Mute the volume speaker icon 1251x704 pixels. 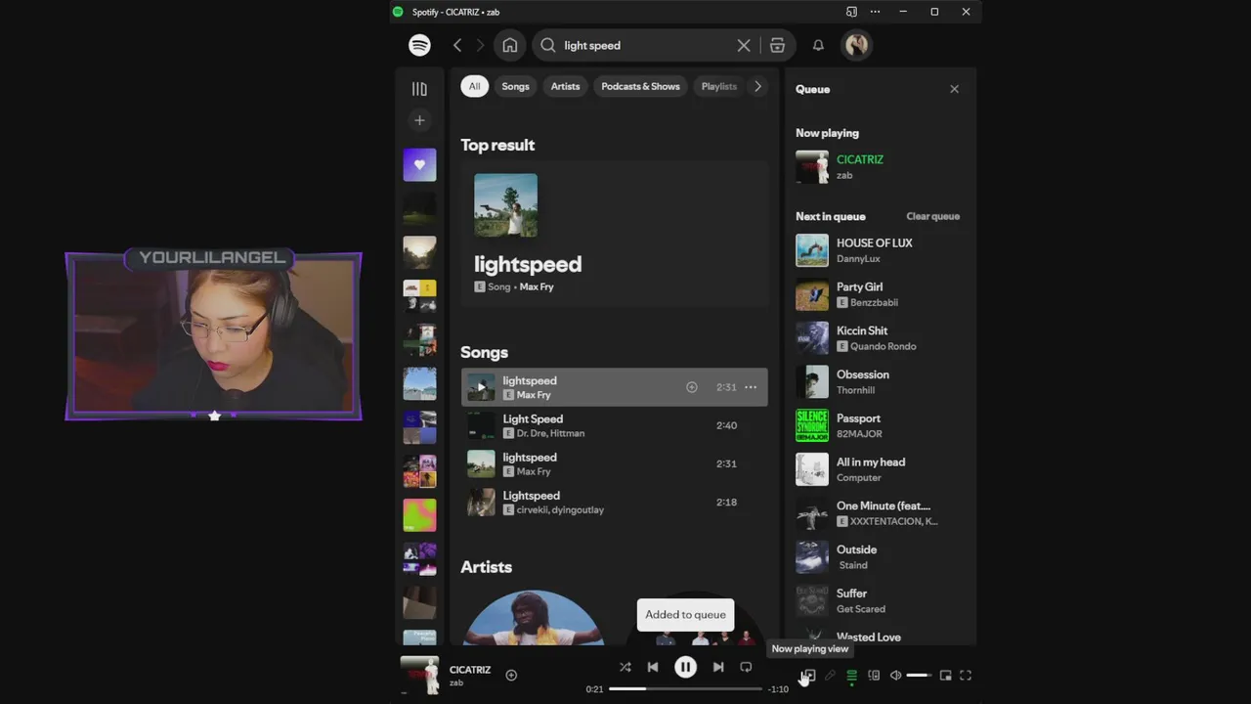click(895, 676)
